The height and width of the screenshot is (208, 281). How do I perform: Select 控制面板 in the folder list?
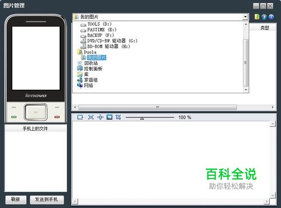click(x=93, y=69)
